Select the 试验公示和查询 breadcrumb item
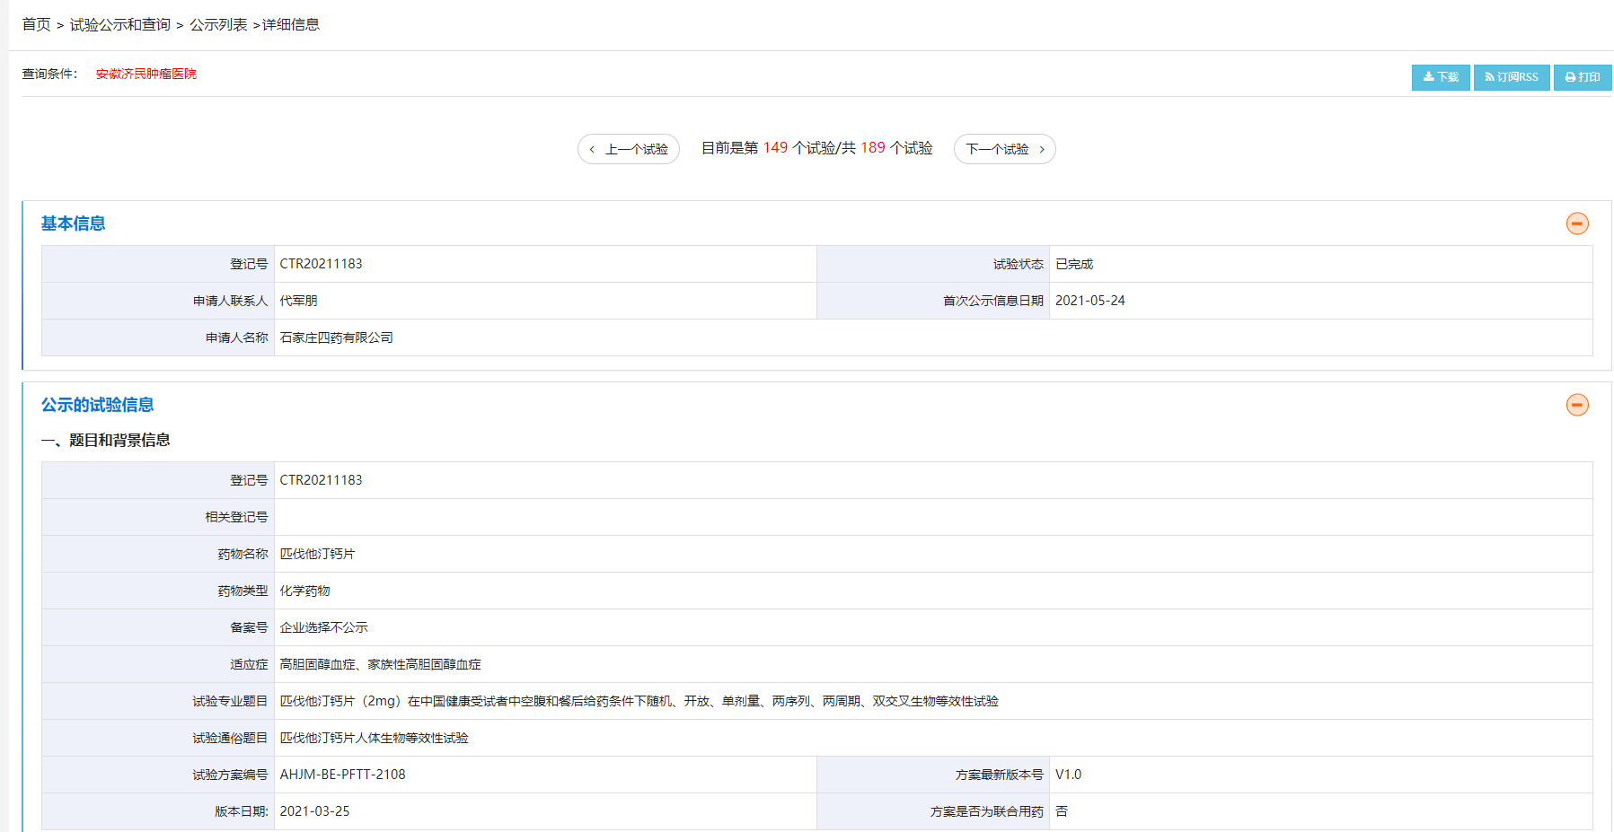 tap(119, 24)
